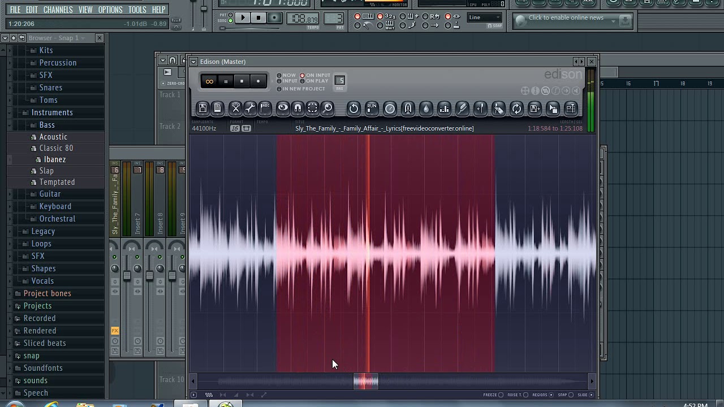Click Edison drag sample cursor icon

tap(553, 108)
